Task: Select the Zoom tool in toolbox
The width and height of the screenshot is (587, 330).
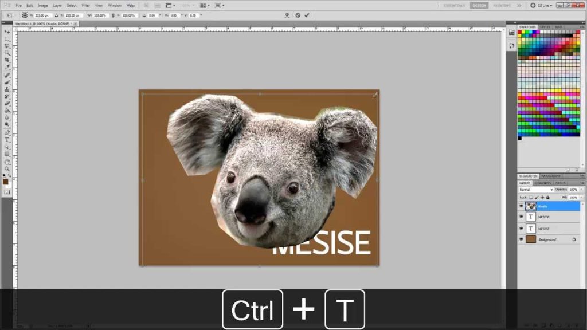Action: (x=7, y=169)
